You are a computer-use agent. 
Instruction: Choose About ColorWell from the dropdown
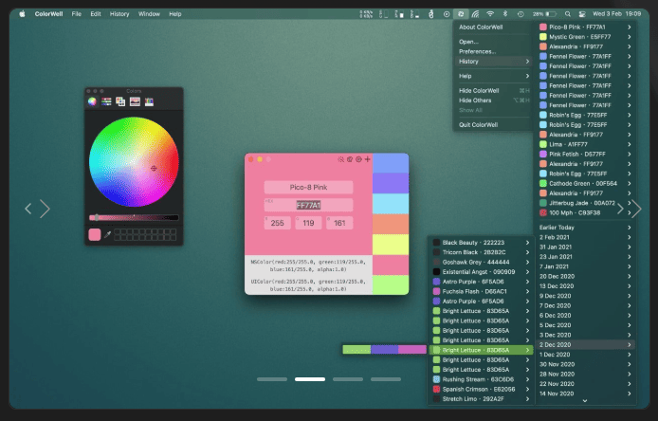(x=493, y=27)
